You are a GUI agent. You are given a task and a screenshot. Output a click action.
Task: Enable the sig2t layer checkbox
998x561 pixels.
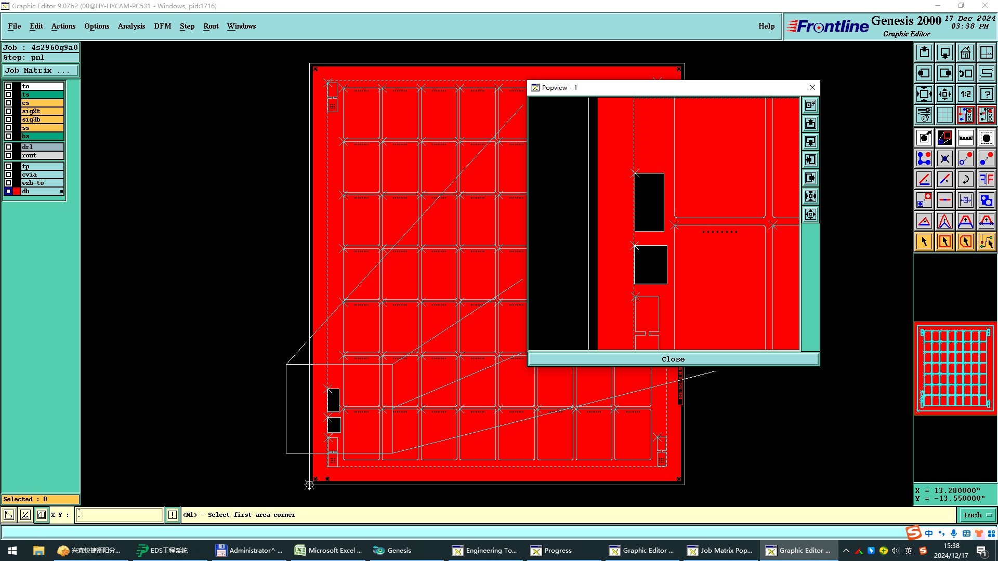click(x=8, y=111)
